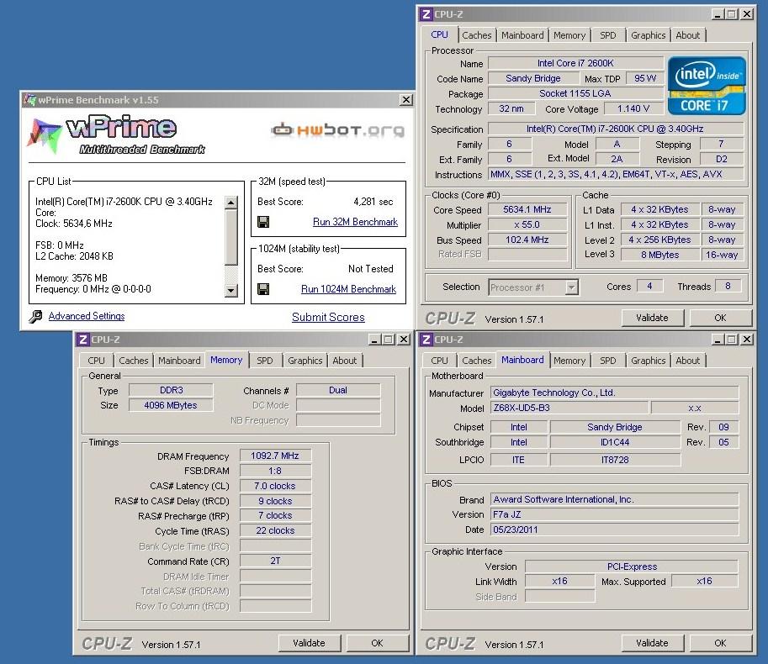Click Bus Speed 102.4 MHz value

tap(527, 240)
